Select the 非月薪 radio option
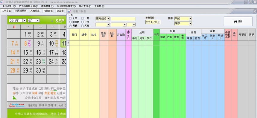This screenshot has width=257, height=118. [70, 22]
